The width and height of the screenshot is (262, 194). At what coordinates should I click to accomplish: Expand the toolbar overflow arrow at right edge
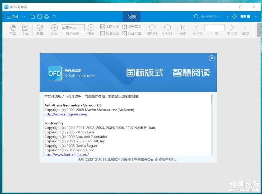(x=259, y=30)
